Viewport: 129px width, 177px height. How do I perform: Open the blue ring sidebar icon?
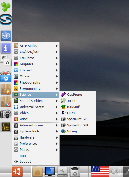(x=6, y=20)
